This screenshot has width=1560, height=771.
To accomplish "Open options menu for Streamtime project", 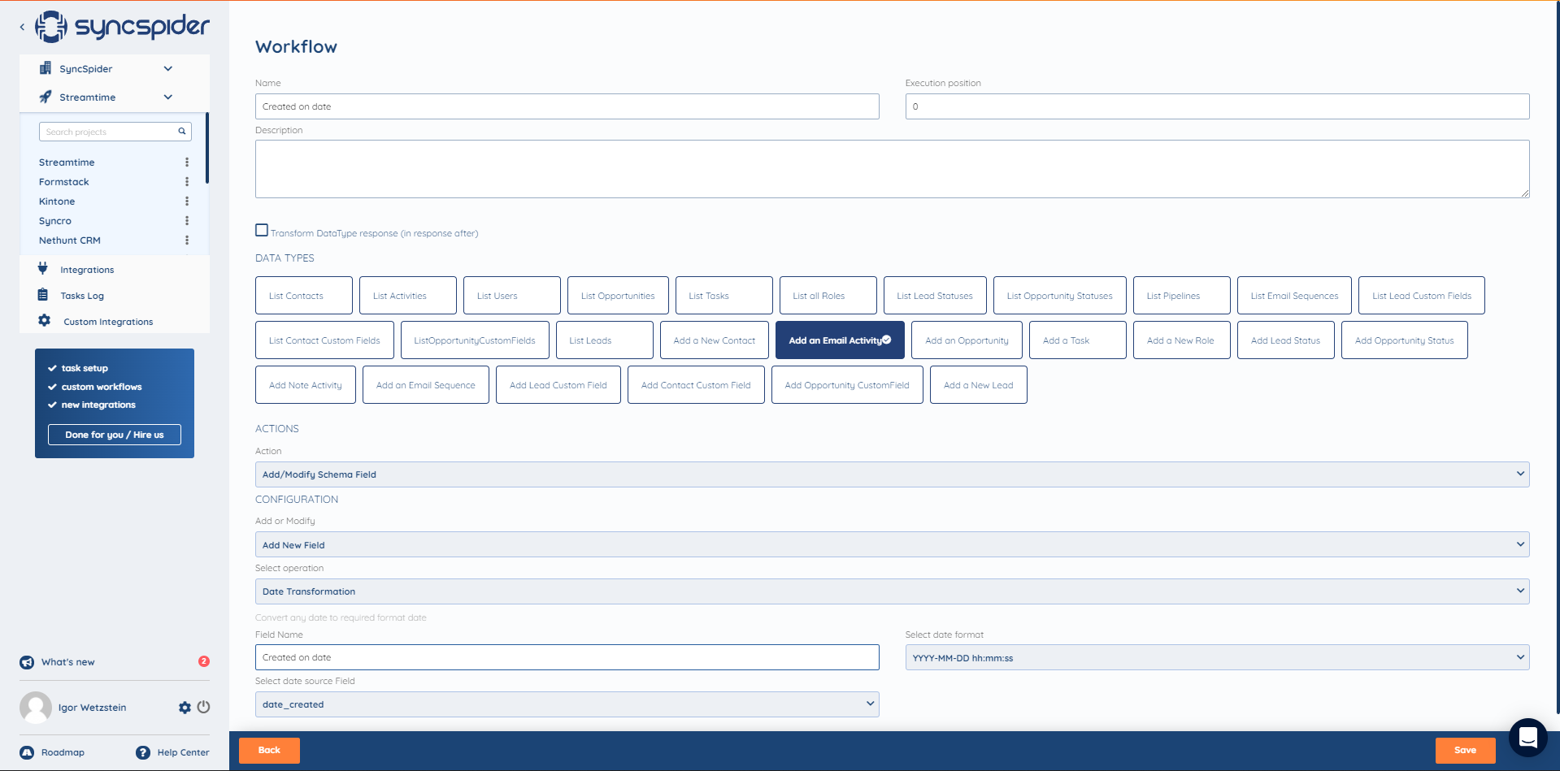I will 187,162.
